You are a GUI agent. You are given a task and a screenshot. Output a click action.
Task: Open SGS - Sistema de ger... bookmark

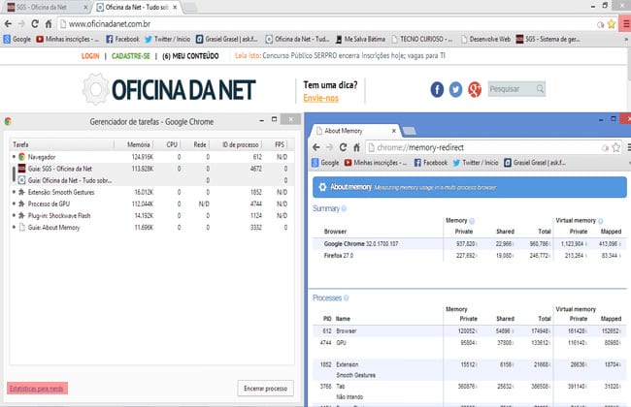click(x=548, y=39)
